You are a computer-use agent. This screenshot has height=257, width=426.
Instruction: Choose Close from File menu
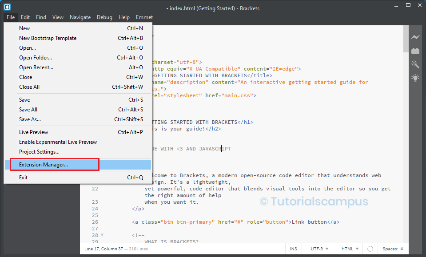(x=78, y=77)
